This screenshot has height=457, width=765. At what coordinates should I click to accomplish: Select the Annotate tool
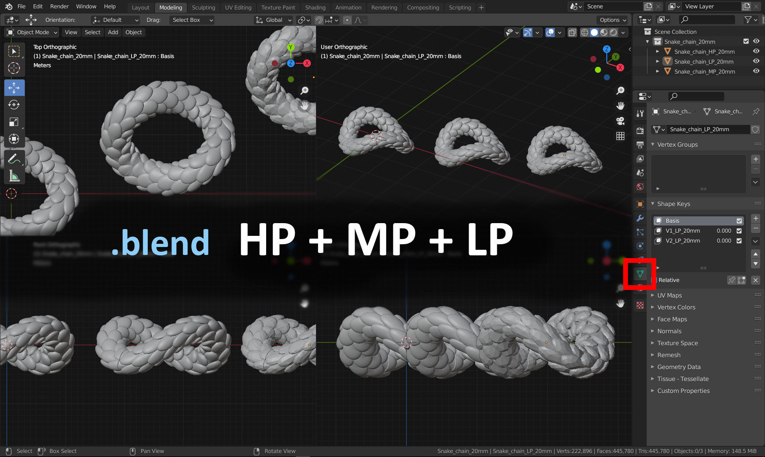pyautogui.click(x=14, y=158)
